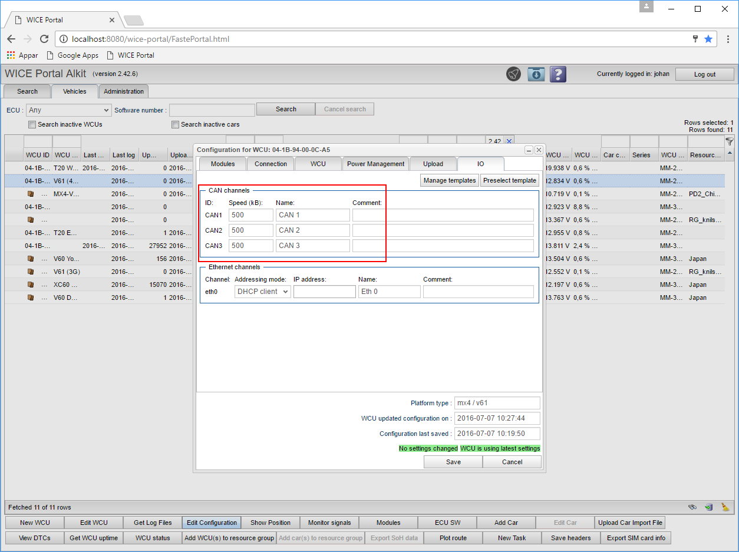Screen dimensions: 739x552
Task: Click the blue X filter clear icon
Action: [x=509, y=141]
